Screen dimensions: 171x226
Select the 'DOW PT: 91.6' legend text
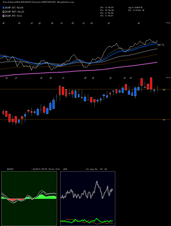click(x=13, y=16)
